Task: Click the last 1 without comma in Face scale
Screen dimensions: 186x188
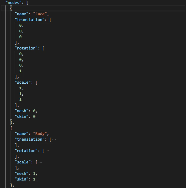Action: (x=20, y=99)
